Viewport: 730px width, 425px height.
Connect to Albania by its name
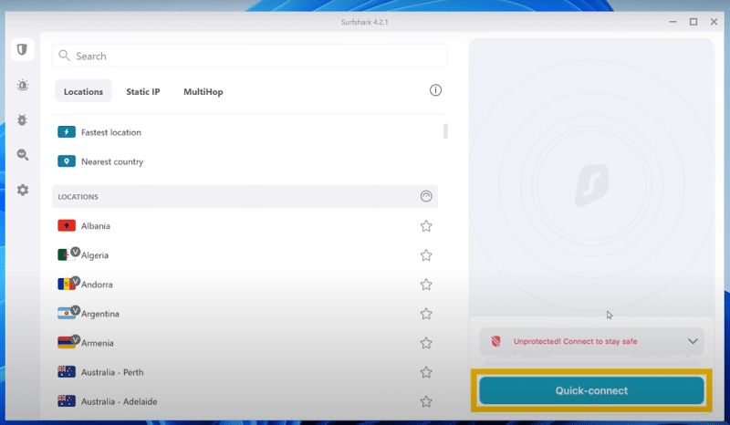coord(96,226)
